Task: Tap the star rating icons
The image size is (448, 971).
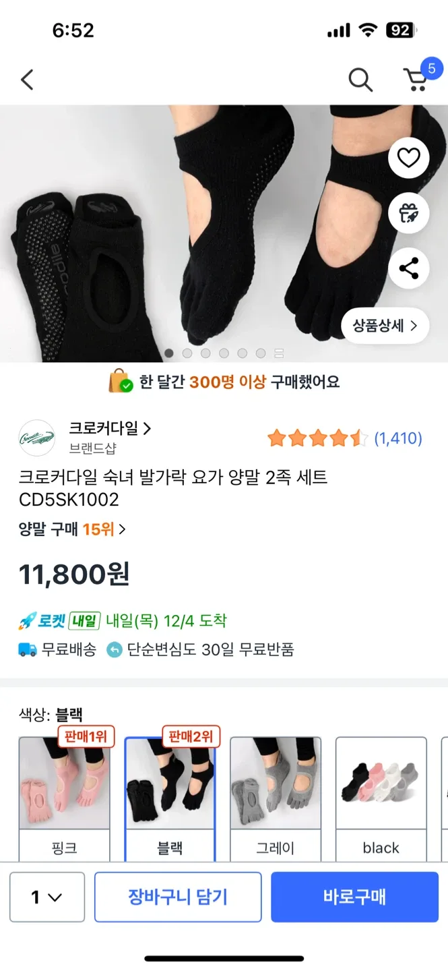Action: (317, 438)
